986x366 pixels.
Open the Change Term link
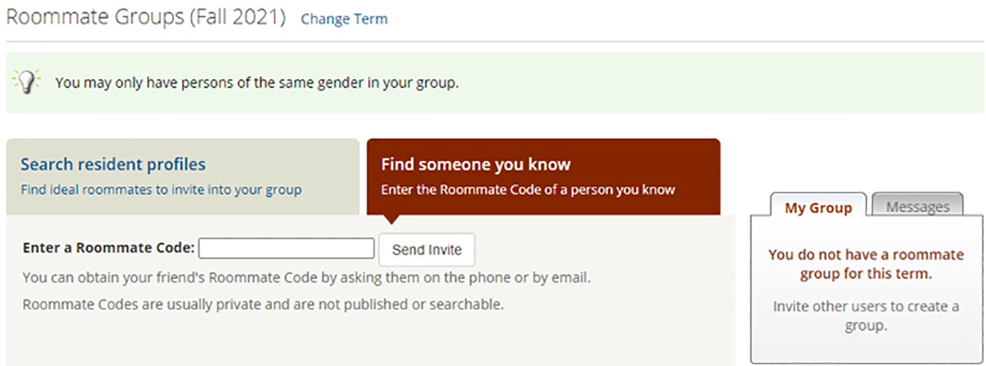(x=344, y=19)
